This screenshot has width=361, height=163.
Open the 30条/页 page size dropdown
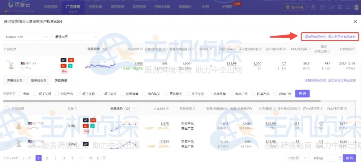pyautogui.click(x=297, y=158)
